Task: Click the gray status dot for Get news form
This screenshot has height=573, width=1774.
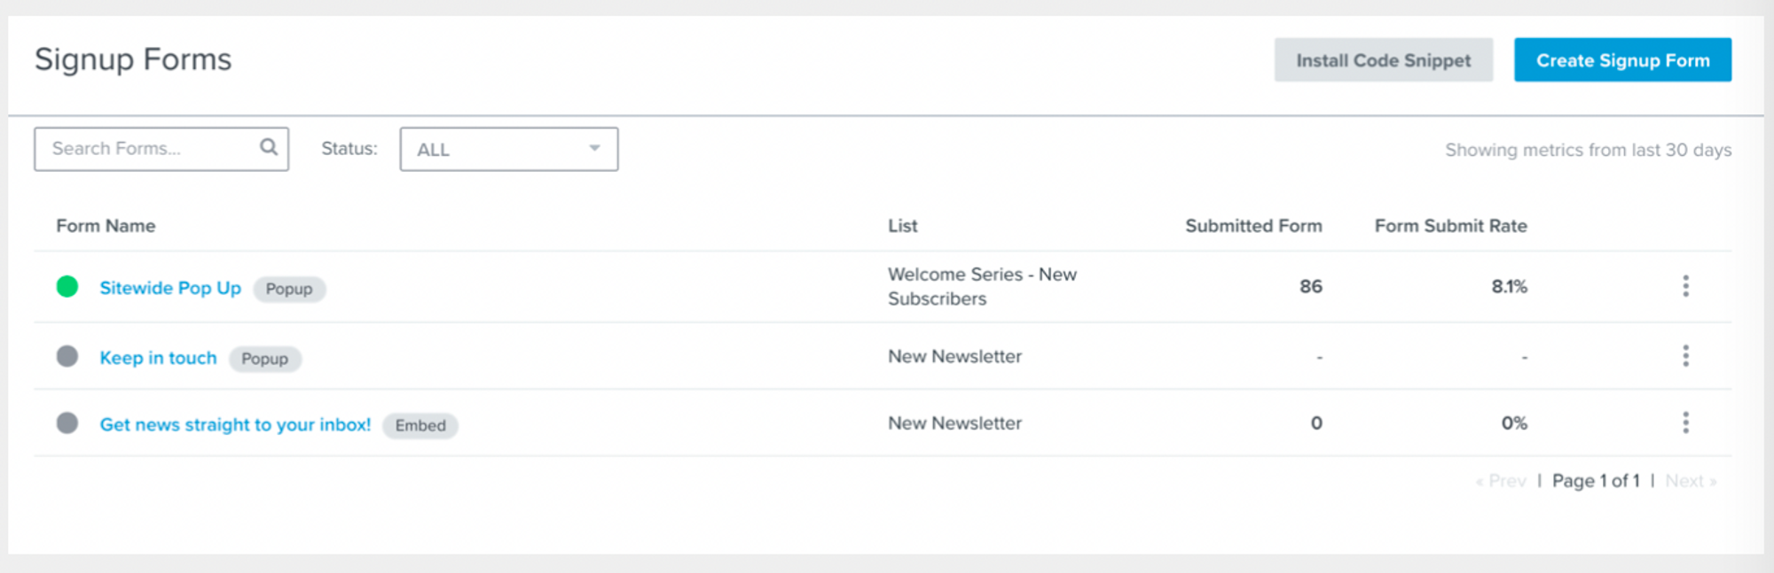Action: coord(67,422)
